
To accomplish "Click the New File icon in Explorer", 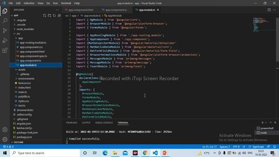I will pos(44,16).
